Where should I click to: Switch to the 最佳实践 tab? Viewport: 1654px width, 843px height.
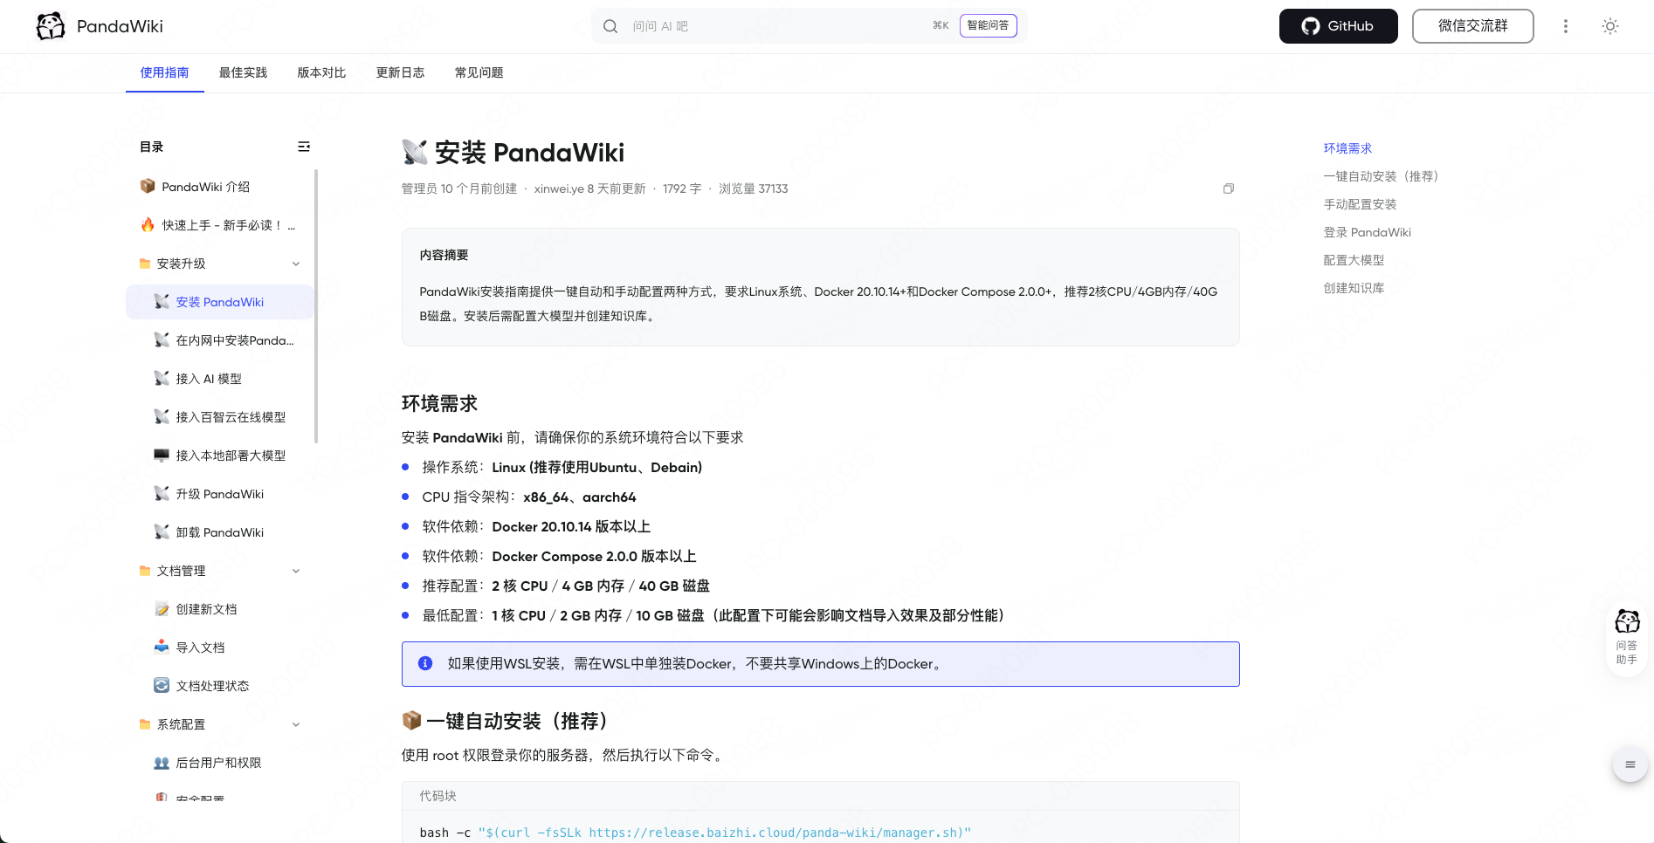pos(244,72)
